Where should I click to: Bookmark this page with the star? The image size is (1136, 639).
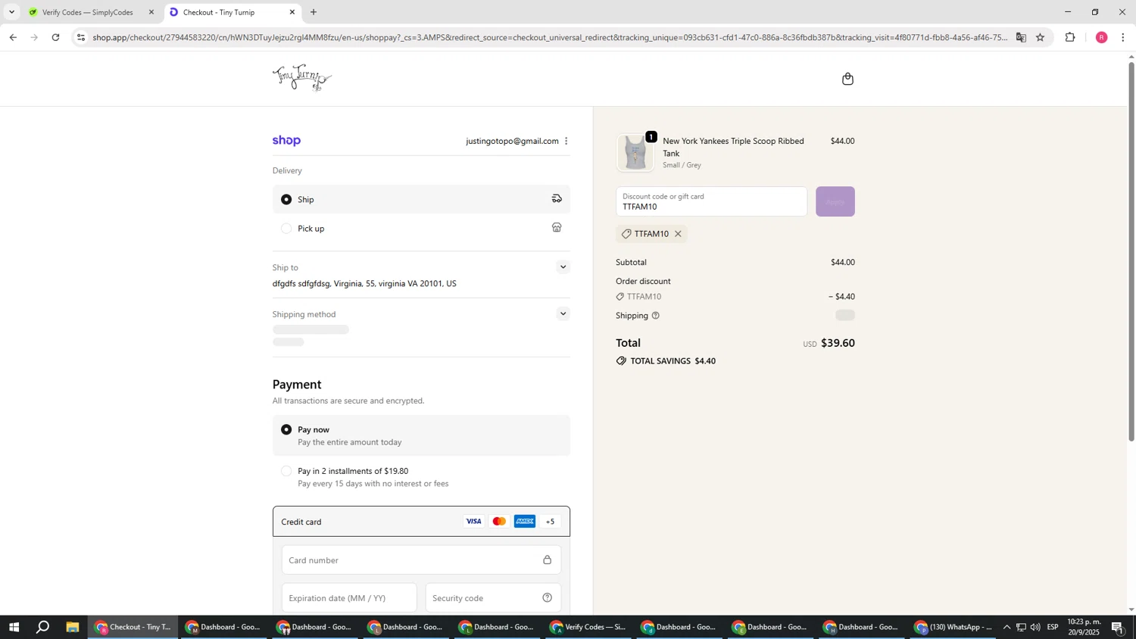point(1040,37)
